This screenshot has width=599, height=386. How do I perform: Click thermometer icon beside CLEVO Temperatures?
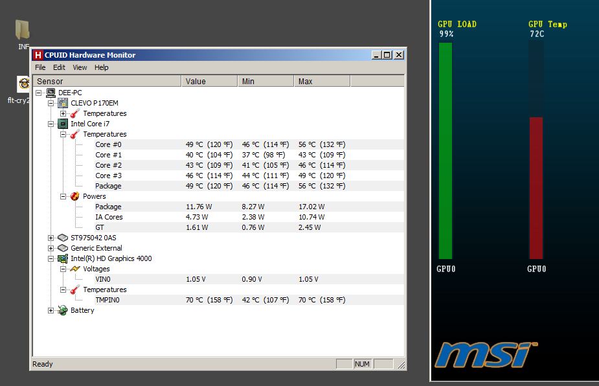tap(75, 113)
